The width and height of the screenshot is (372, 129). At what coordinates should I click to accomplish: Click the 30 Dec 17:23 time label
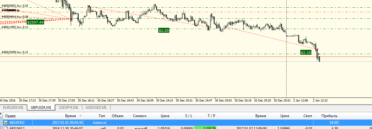point(27,100)
